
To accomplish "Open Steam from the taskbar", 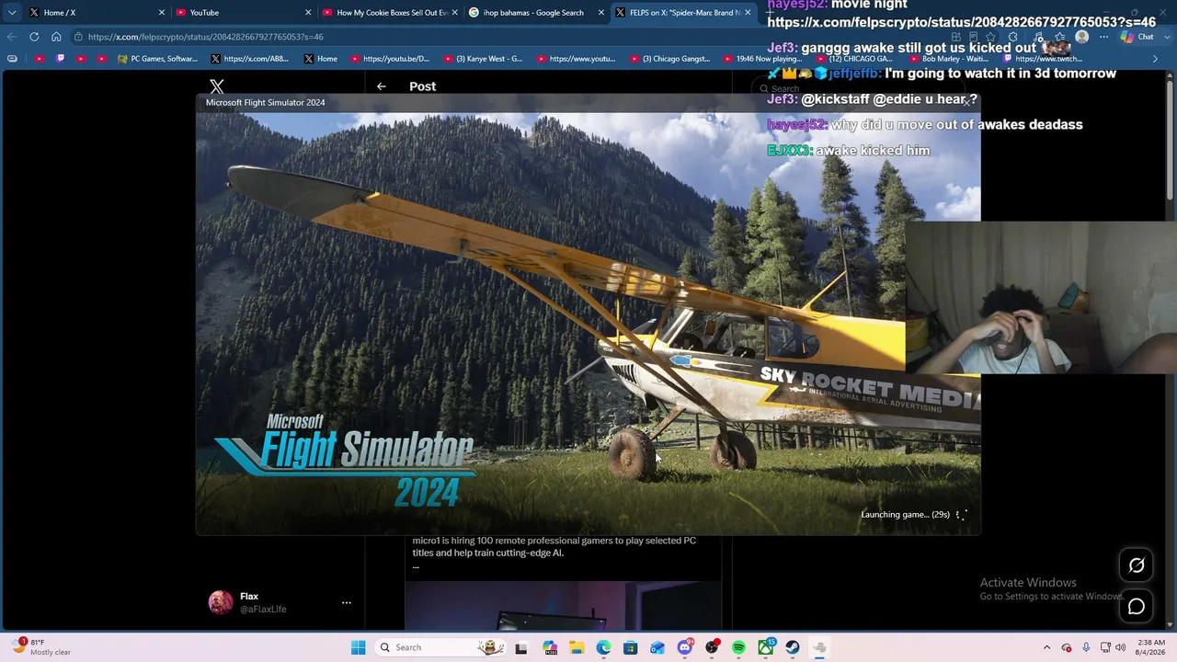I will [793, 647].
